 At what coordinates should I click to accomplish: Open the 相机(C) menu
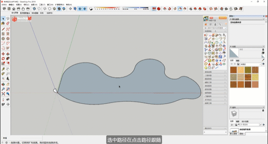26,5
